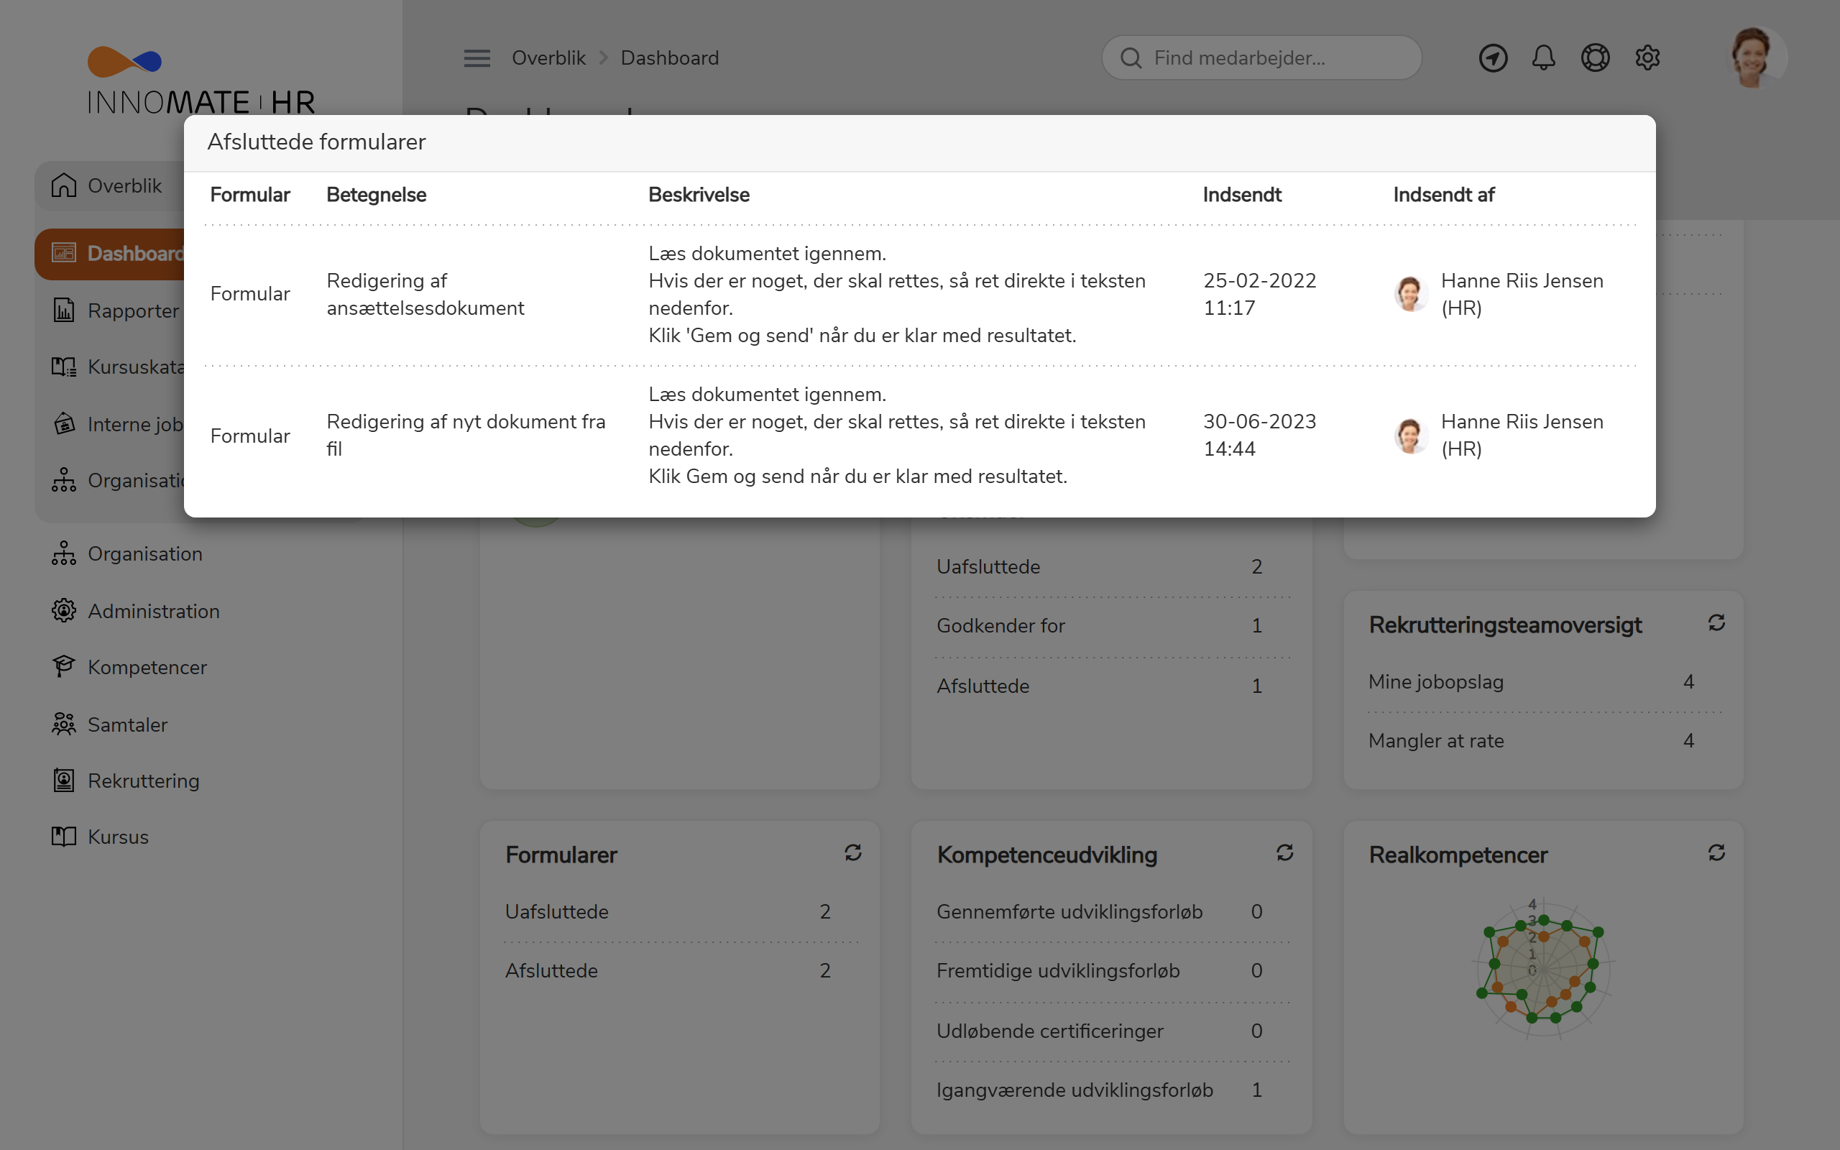Image resolution: width=1840 pixels, height=1150 pixels.
Task: Refresh the Realkompetencer widget
Action: coord(1716,852)
